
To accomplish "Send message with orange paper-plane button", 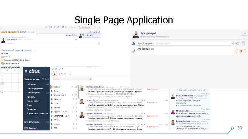I will pyautogui.click(x=241, y=51).
